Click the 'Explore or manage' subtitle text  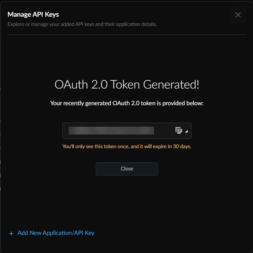pos(82,24)
